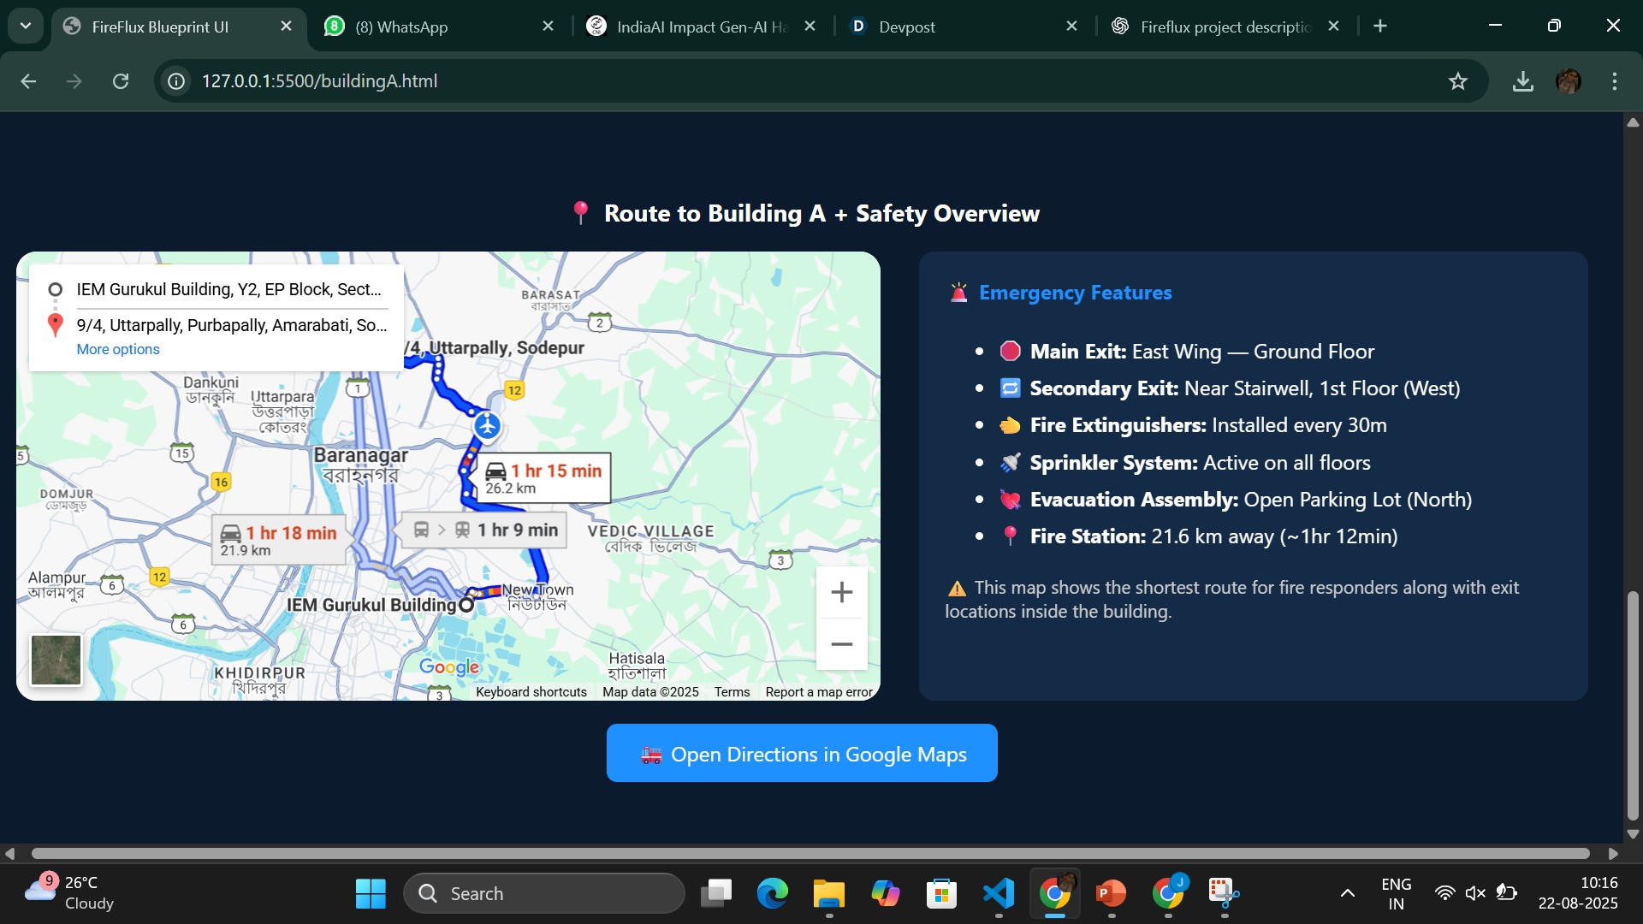Zoom in on the embedded map
Viewport: 1643px width, 924px height.
(x=841, y=592)
